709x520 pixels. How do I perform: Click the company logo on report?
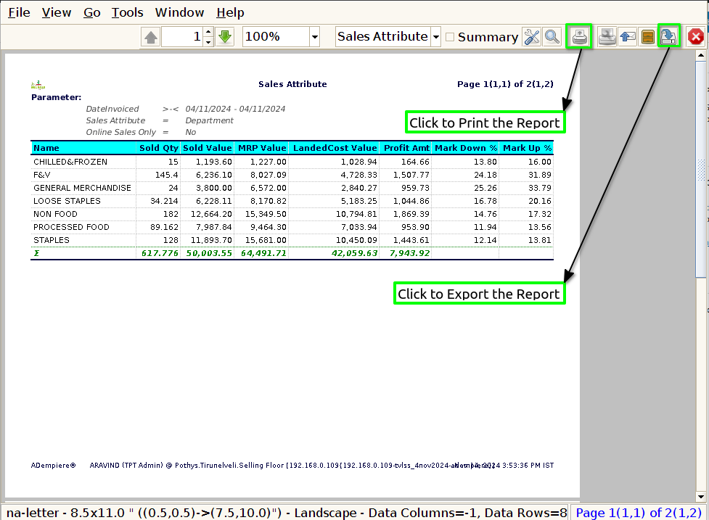click(38, 84)
